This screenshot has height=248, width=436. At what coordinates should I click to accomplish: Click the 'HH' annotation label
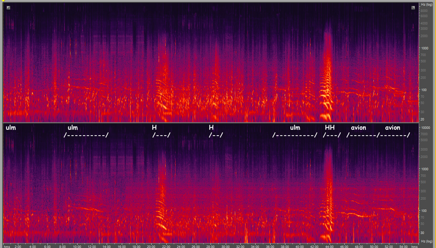[330, 128]
